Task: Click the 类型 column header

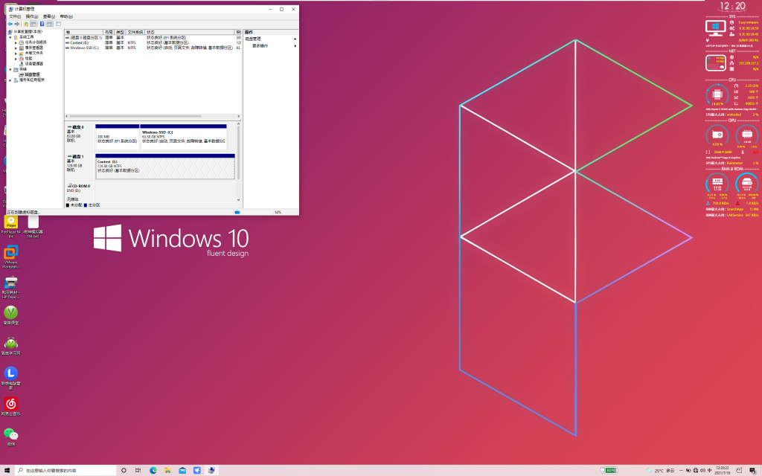Action: pyautogui.click(x=120, y=32)
